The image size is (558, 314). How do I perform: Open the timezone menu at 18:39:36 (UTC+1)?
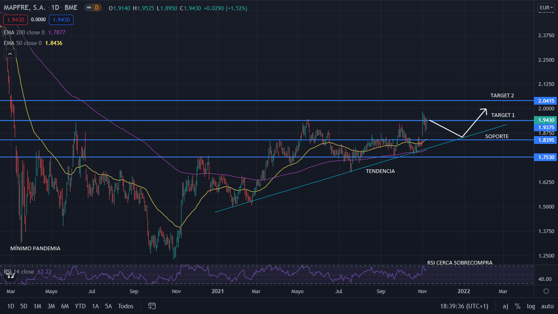[x=464, y=306]
